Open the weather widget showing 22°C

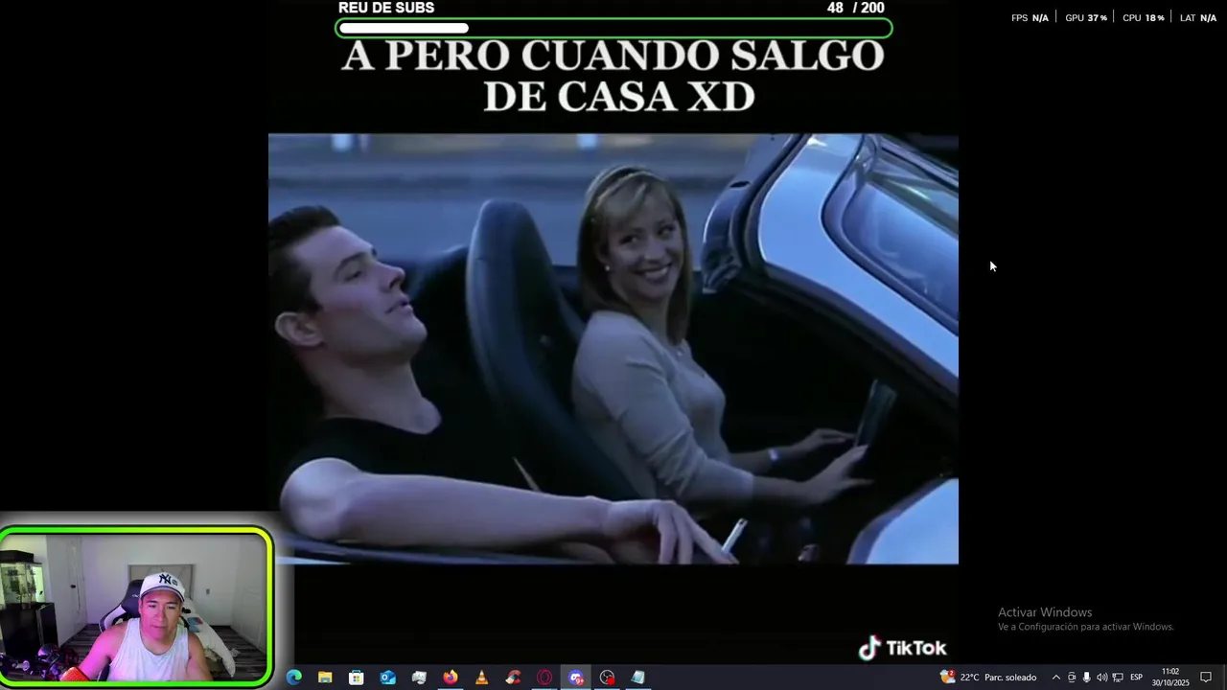pos(988,678)
